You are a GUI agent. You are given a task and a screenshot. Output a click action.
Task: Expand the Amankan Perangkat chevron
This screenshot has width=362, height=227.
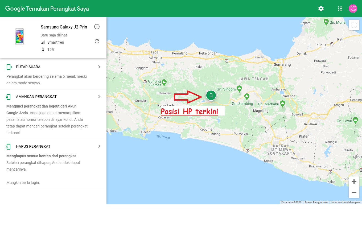(99, 97)
